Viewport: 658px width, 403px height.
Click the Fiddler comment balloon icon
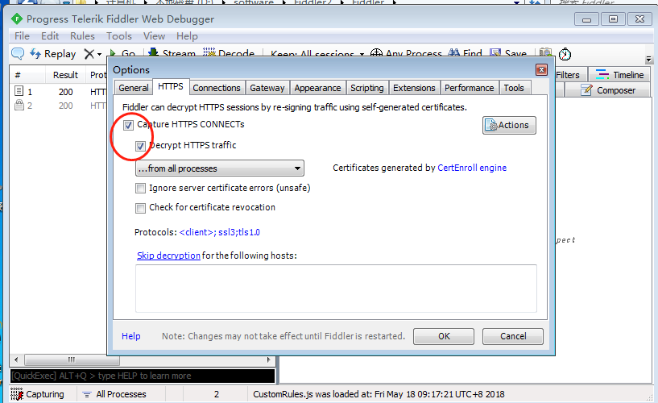[18, 54]
